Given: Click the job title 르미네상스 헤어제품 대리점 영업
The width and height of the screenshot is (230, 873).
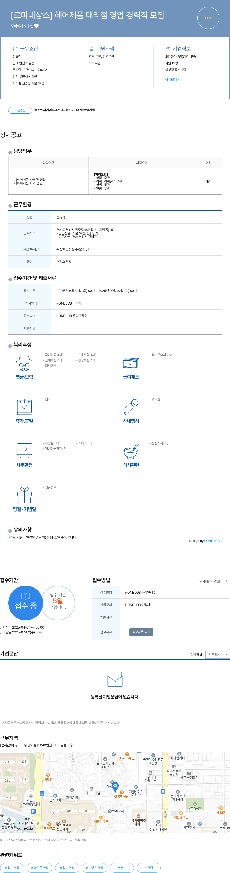Looking at the screenshot, I should click(x=87, y=15).
